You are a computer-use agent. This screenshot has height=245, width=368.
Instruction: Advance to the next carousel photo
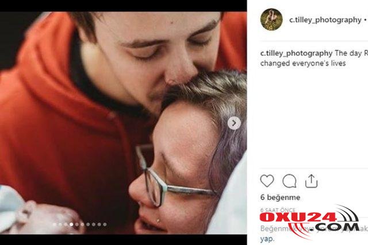tap(234, 123)
